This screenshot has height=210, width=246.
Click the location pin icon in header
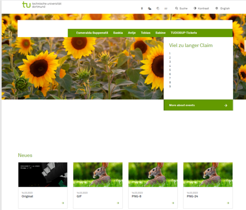(142, 9)
